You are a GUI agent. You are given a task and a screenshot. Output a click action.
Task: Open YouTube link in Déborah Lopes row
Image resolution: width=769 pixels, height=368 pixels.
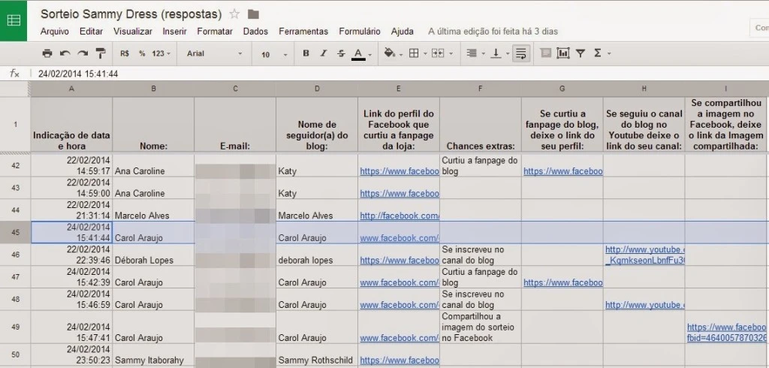point(645,255)
